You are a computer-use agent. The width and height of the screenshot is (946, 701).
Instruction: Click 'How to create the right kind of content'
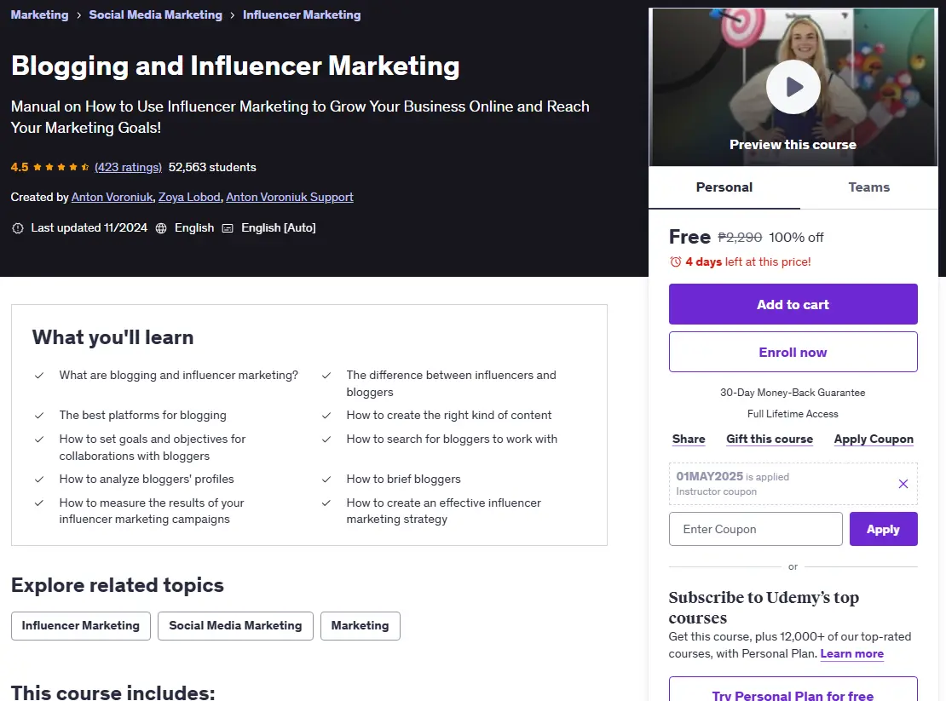tap(449, 416)
